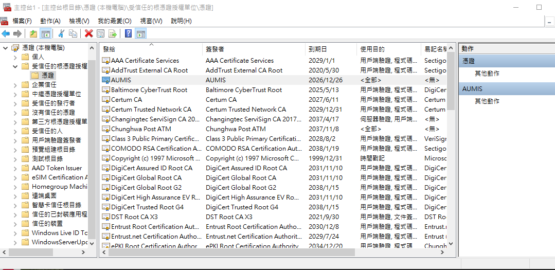Screen dimensions: 555x270
Task: Toggle the action pane toolbar button
Action: tap(140, 33)
